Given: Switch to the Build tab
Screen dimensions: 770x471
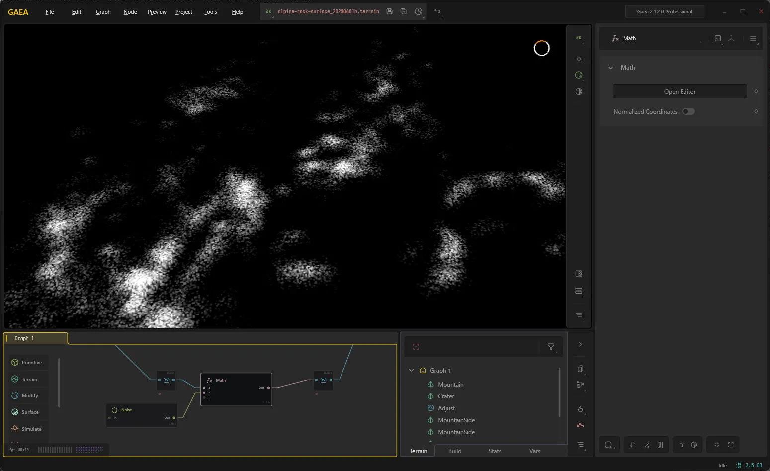Looking at the screenshot, I should 455,451.
